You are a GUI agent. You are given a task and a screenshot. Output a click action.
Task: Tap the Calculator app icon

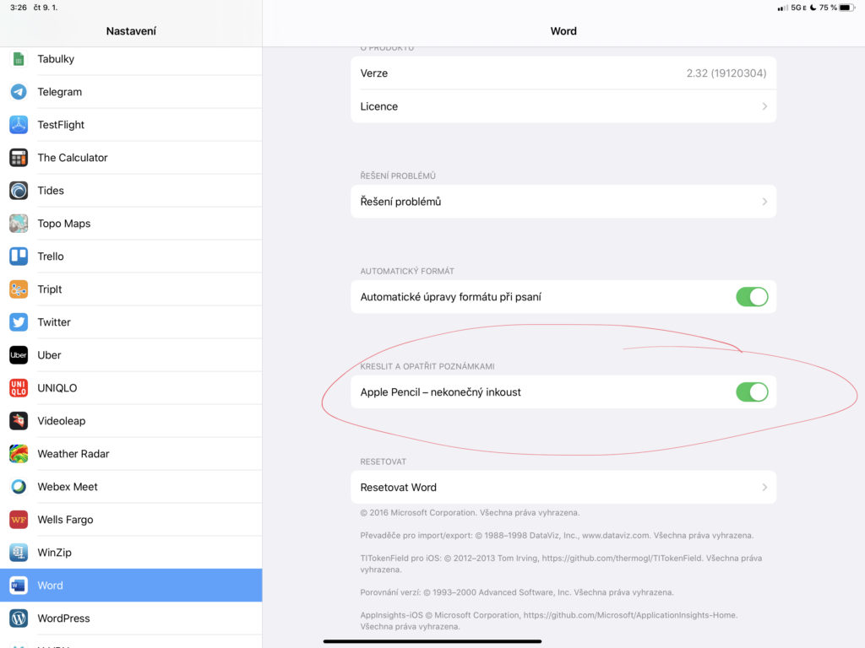click(19, 158)
